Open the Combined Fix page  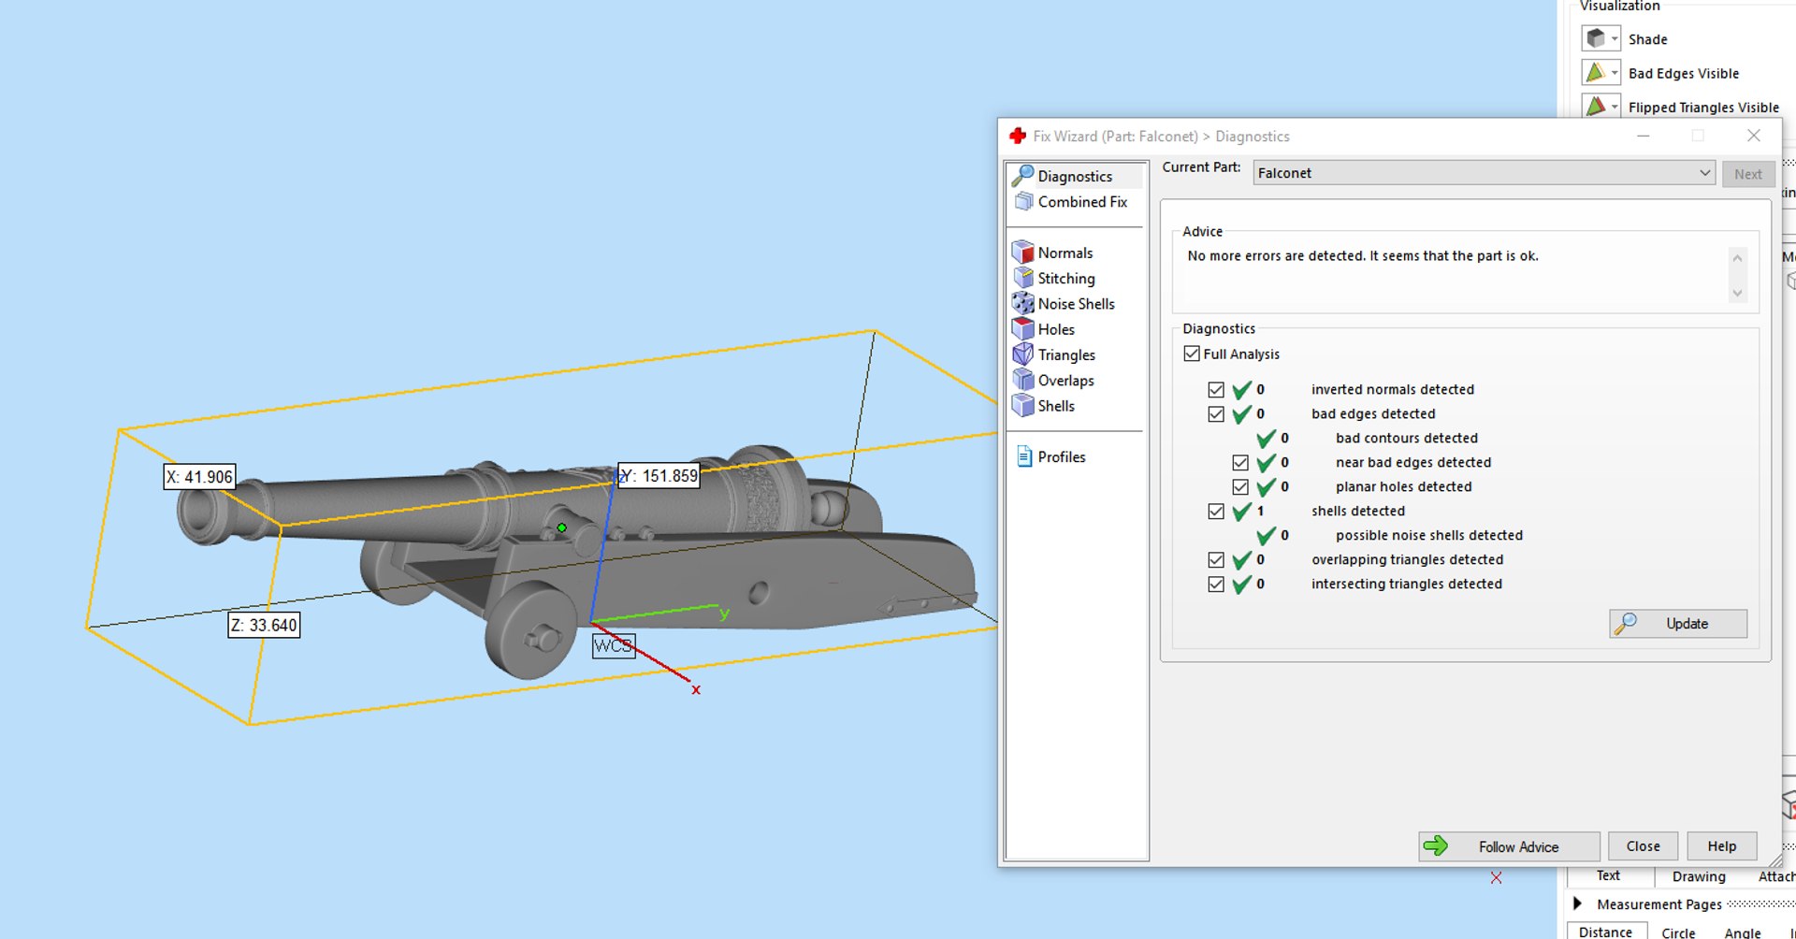(x=1074, y=202)
